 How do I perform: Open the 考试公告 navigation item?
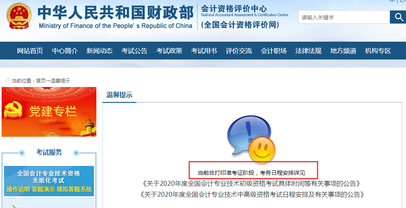[134, 51]
